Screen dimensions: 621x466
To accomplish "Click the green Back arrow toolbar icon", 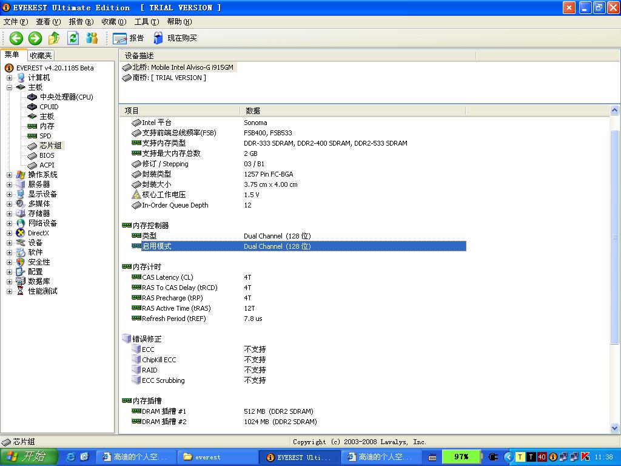I will click(16, 38).
